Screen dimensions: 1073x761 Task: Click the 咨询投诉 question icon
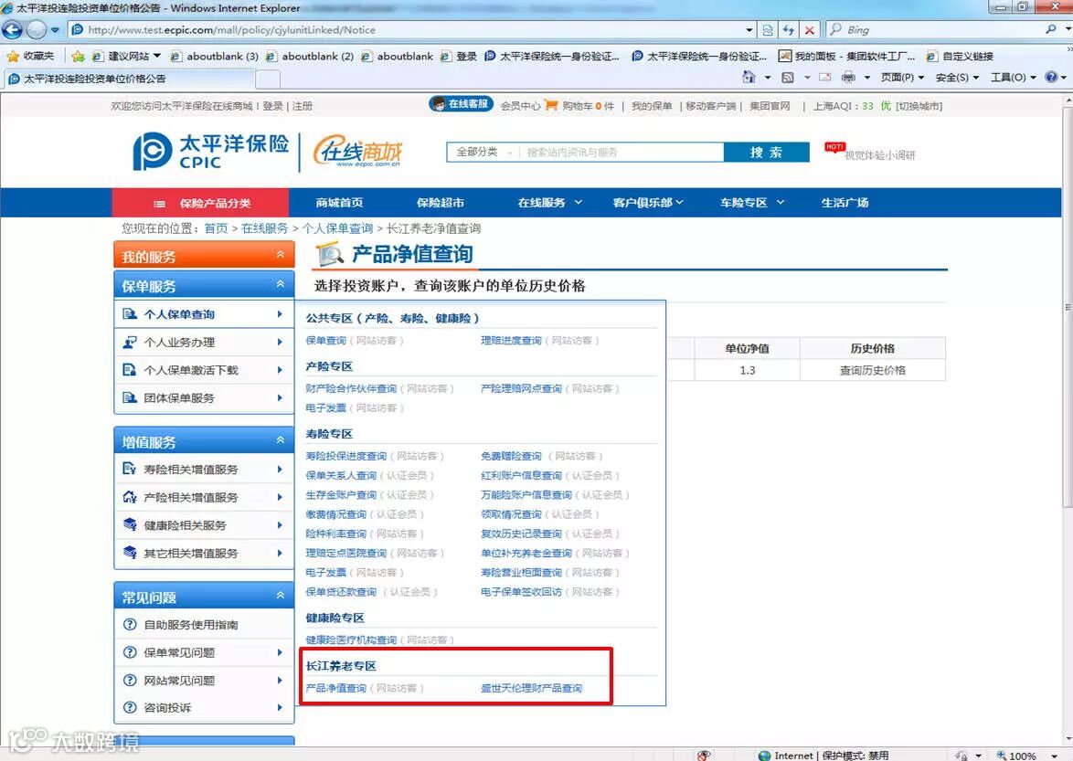[130, 708]
